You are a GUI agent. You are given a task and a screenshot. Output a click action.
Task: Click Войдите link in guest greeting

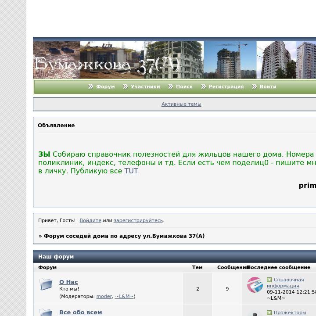click(x=90, y=220)
